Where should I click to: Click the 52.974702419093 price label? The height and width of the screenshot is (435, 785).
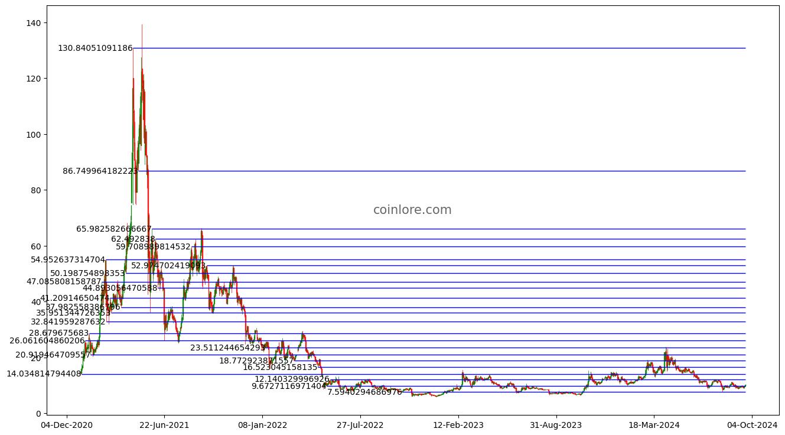(168, 265)
